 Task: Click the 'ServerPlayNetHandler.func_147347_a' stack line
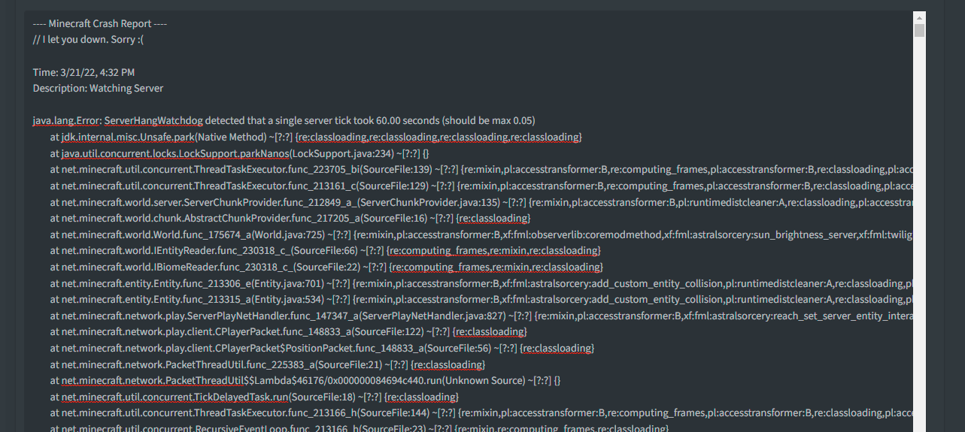(x=482, y=316)
